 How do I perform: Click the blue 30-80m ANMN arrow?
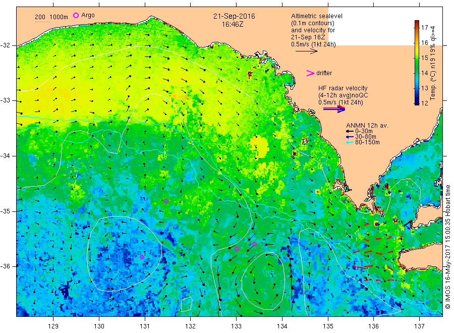click(350, 137)
